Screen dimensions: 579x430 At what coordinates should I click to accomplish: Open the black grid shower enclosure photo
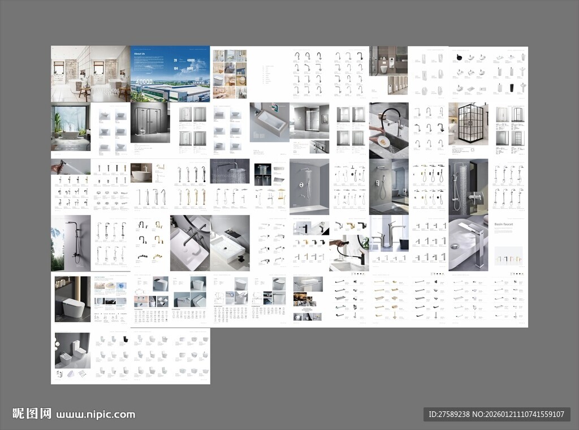[468, 124]
